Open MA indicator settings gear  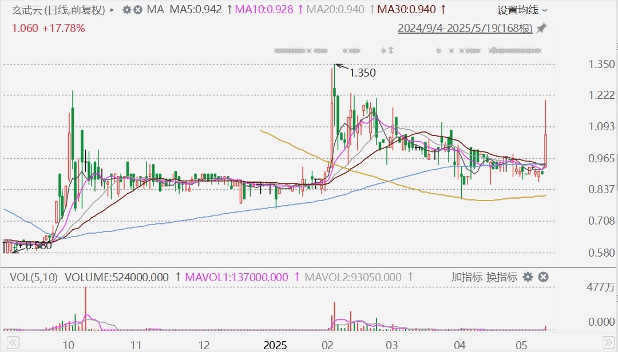point(126,10)
